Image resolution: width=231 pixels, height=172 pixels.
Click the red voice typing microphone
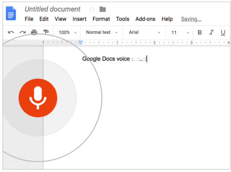tap(38, 98)
